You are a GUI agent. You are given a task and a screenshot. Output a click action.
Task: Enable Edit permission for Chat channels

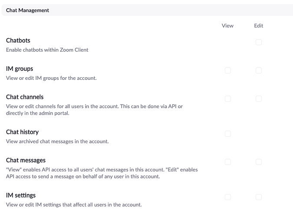click(259, 99)
